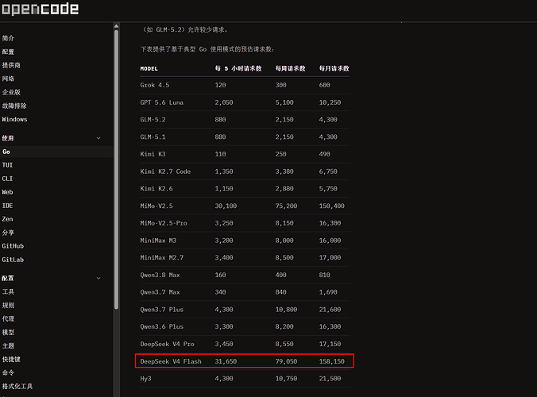Click the 6,750 value in Kimi K2.7 Code row
The image size is (537, 397).
click(328, 172)
